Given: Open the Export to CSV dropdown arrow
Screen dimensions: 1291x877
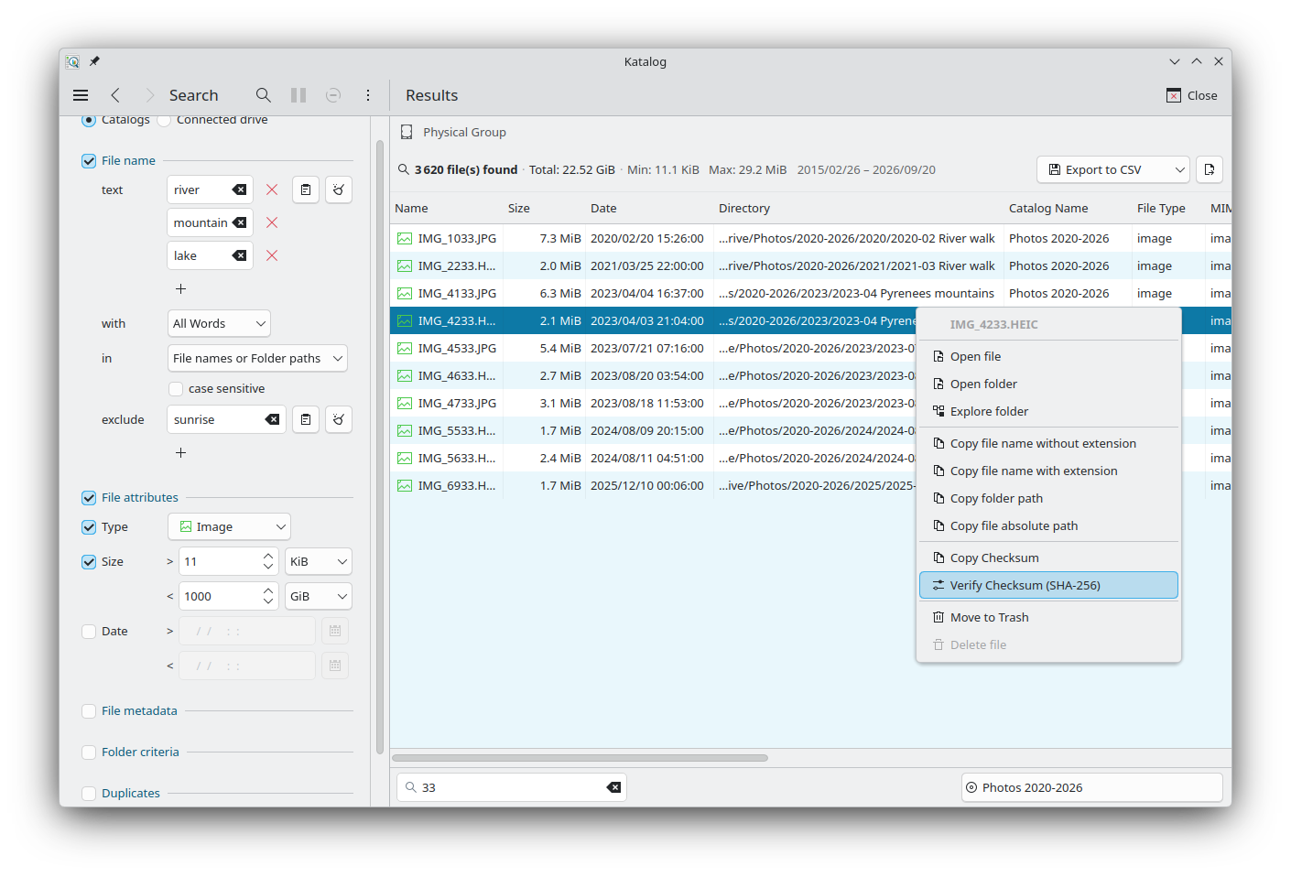Looking at the screenshot, I should pos(1179,169).
